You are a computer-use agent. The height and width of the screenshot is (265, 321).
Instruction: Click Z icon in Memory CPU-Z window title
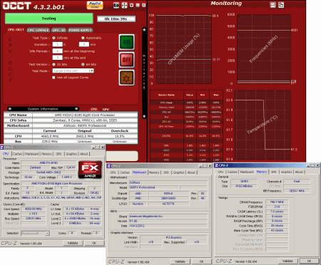[216, 165]
